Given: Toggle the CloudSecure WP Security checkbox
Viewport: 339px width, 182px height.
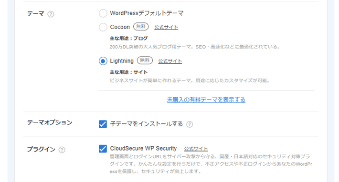Looking at the screenshot, I should coord(103,149).
